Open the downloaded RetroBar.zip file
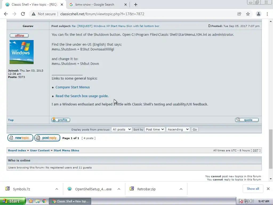Image resolution: width=273 pixels, height=205 pixels. tap(146, 189)
